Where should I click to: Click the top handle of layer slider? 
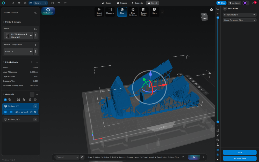click(x=218, y=18)
